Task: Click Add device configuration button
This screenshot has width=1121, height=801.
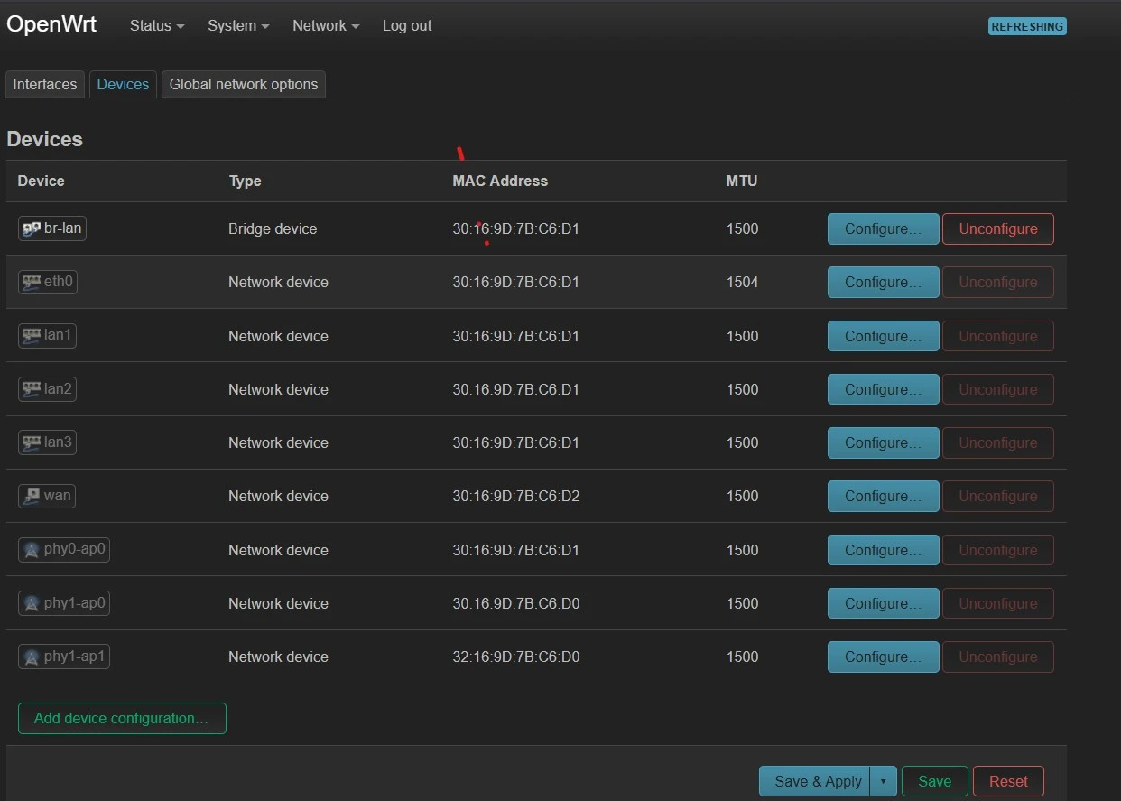Action: point(122,718)
